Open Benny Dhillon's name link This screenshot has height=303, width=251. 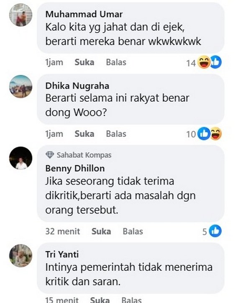(75, 169)
